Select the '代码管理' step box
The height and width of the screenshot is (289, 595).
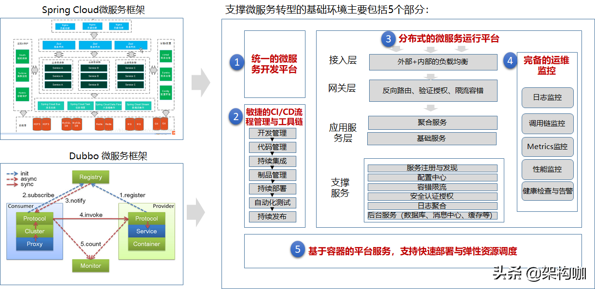(x=272, y=147)
